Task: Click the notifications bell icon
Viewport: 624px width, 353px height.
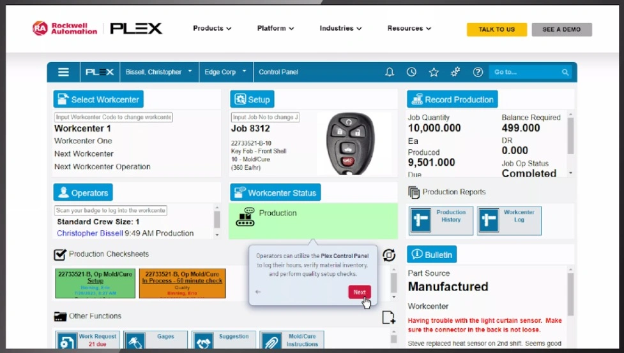Action: pos(390,72)
